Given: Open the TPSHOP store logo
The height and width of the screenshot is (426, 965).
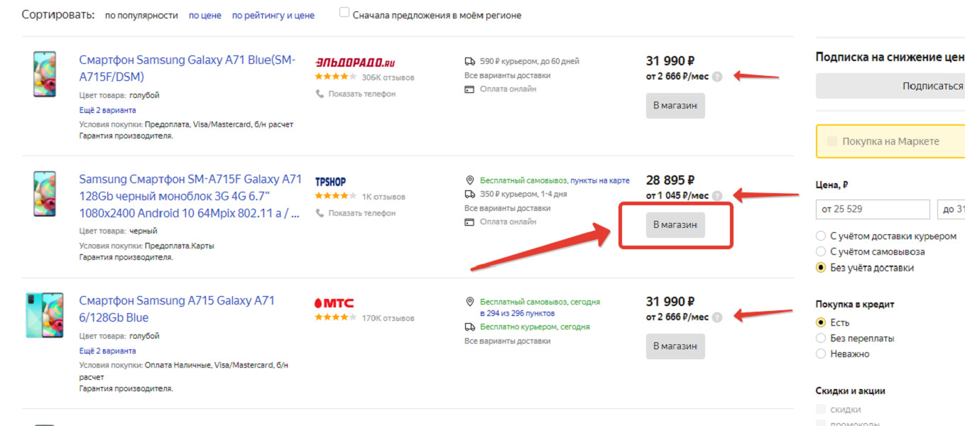Looking at the screenshot, I should tap(331, 182).
